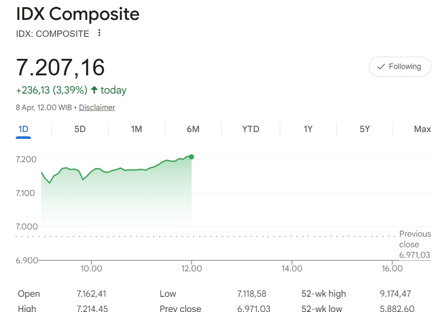The height and width of the screenshot is (312, 436).
Task: Toggle the Following button
Action: coord(399,66)
